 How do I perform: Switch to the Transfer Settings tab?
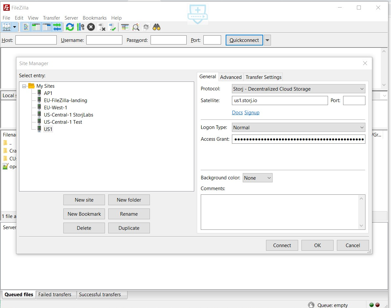pyautogui.click(x=263, y=77)
